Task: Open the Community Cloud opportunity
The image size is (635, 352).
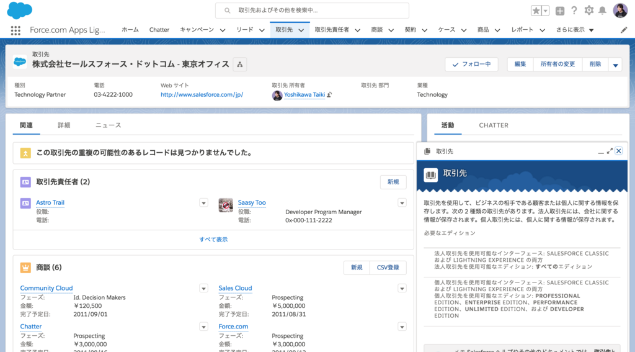Action: (x=46, y=288)
